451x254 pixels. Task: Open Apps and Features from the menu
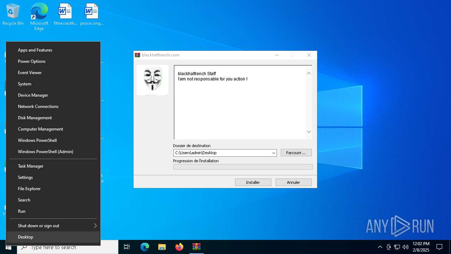53,50
